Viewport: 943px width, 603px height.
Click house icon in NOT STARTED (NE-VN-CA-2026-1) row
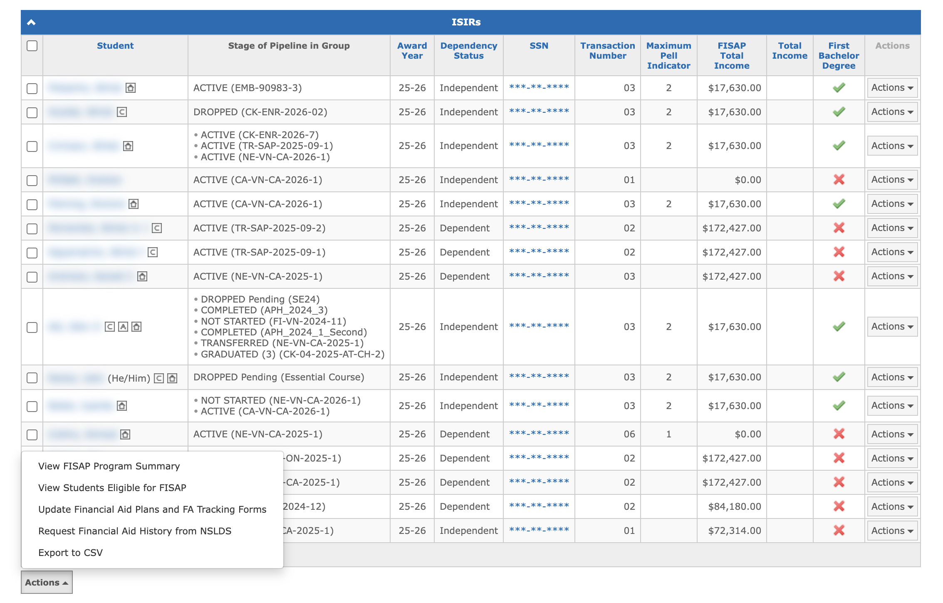coord(122,406)
